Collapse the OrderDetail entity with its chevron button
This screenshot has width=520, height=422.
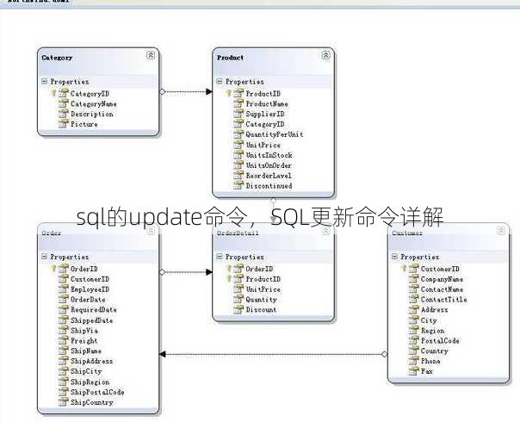[326, 230]
